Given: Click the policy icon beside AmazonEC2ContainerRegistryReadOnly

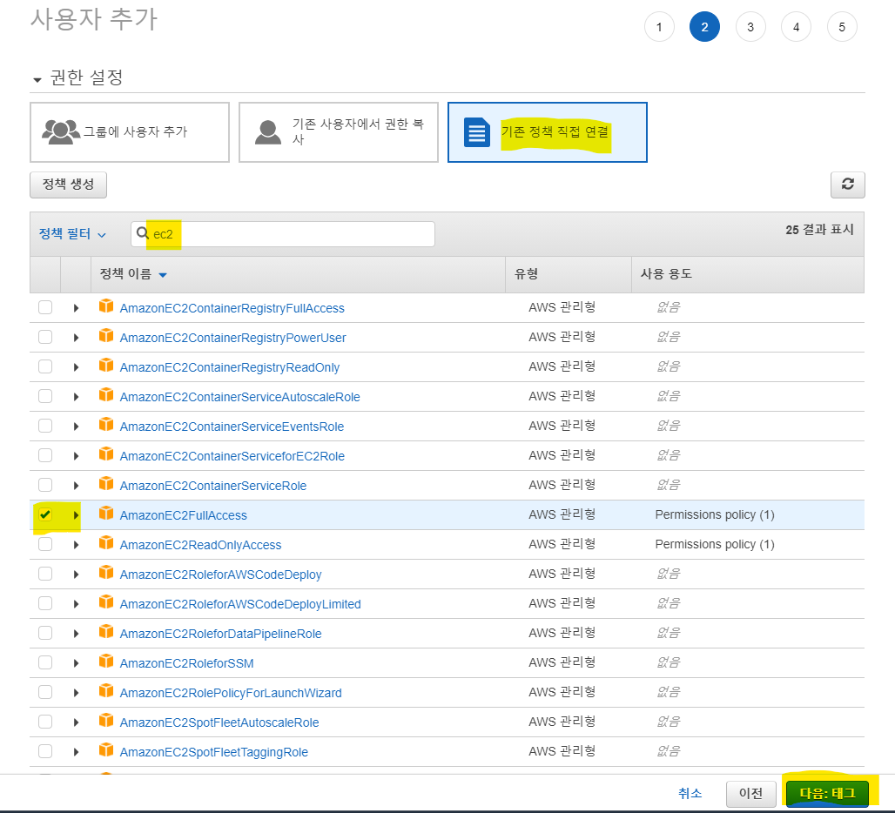Looking at the screenshot, I should tap(106, 366).
